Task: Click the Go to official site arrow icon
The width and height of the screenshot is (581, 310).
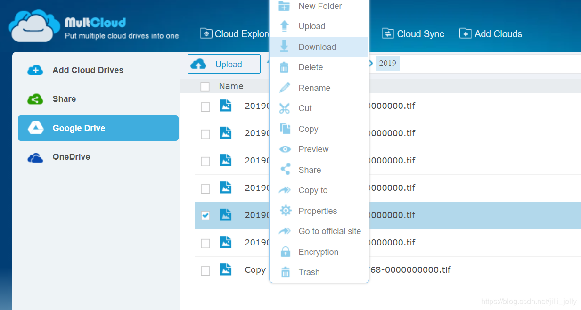Action: [285, 231]
